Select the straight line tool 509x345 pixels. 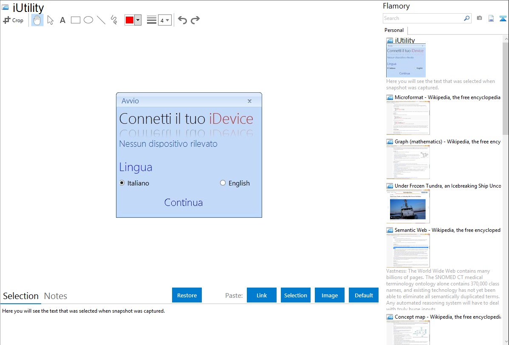(x=101, y=20)
